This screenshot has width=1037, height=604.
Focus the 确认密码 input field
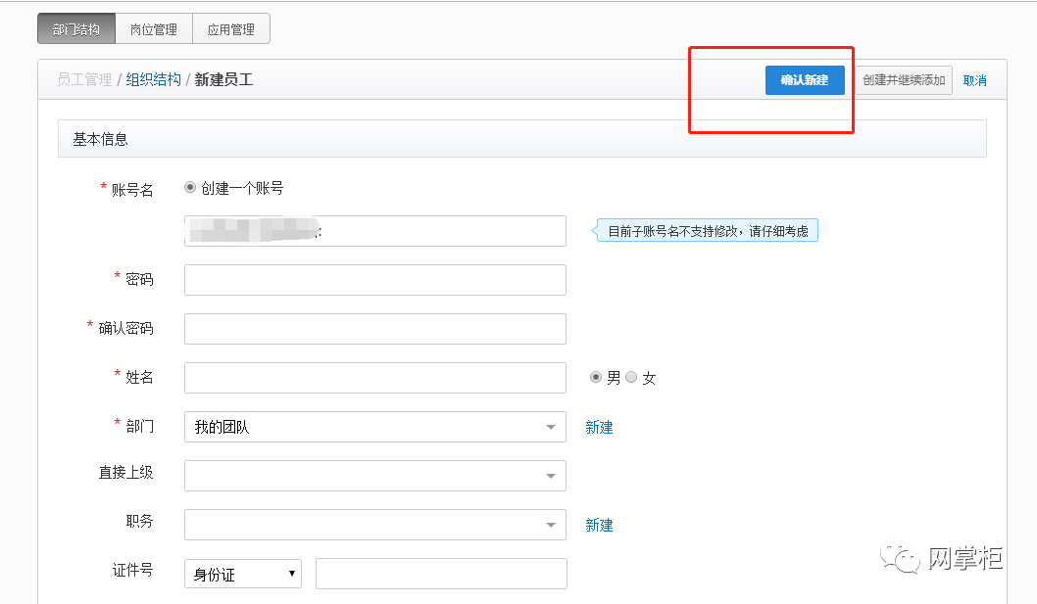coord(375,329)
